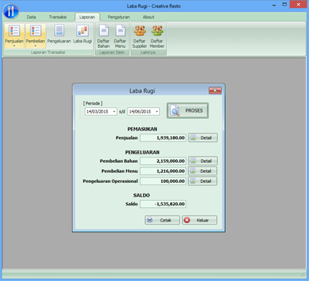Click the Keluar exit button
309x281 pixels.
click(199, 220)
